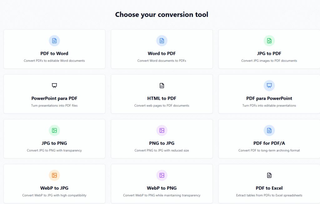
Task: Click the PDF to Word document icon
Action: point(54,41)
